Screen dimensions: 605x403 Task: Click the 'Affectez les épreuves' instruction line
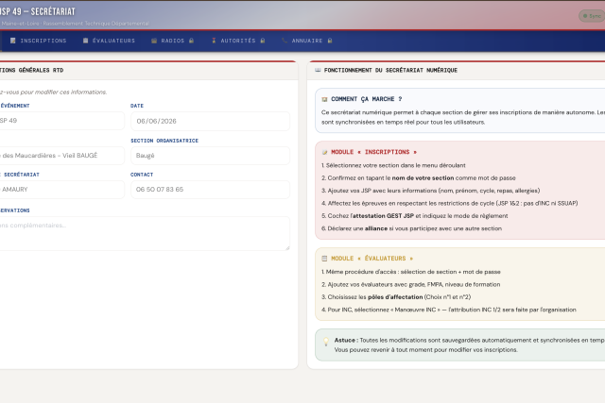coord(450,203)
